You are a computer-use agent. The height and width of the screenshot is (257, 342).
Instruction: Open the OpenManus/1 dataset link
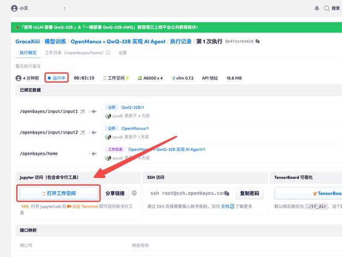135,128
